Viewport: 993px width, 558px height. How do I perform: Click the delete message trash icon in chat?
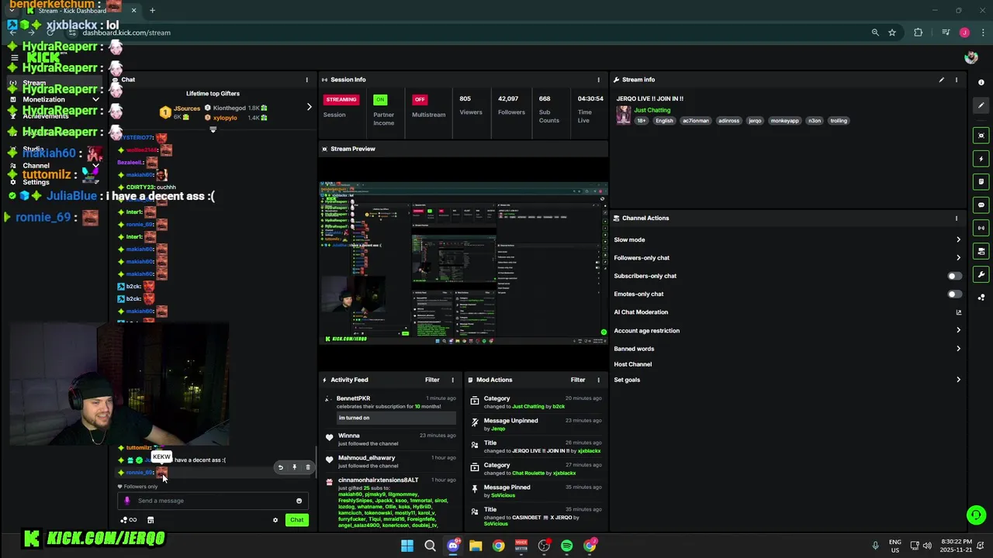(x=307, y=467)
